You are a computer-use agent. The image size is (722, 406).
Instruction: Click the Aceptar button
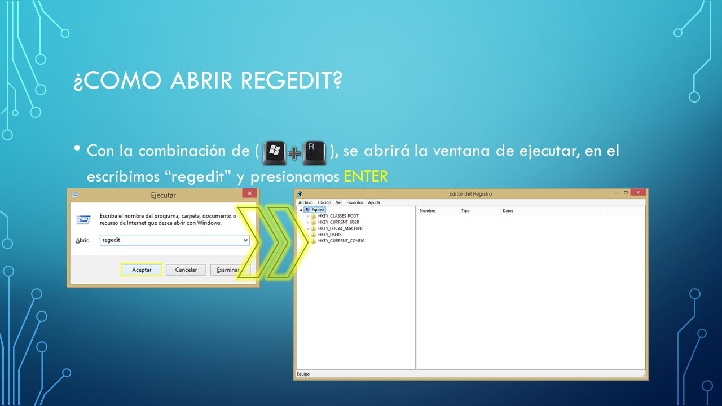tap(142, 270)
